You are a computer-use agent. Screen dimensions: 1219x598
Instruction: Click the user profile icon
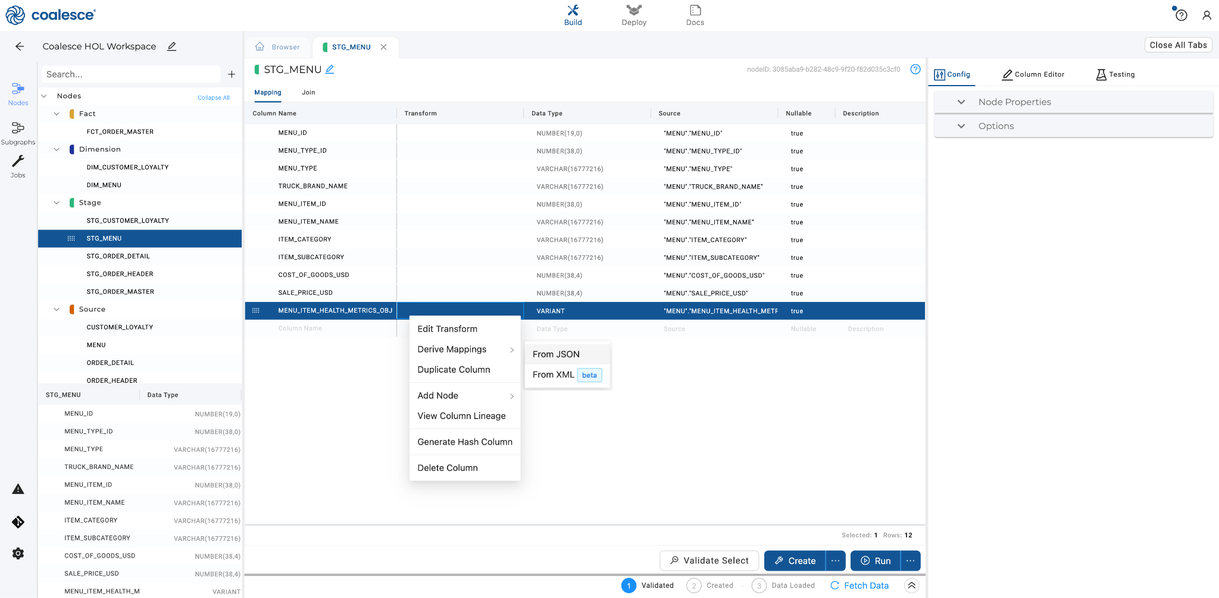pos(1207,15)
